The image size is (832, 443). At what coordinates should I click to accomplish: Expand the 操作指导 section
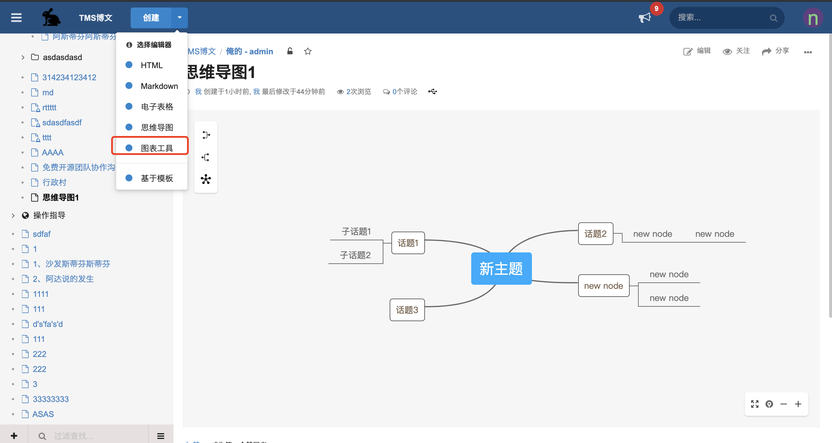13,215
